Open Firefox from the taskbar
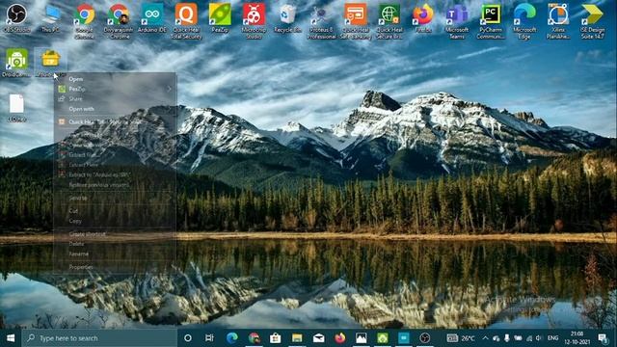 tap(340, 338)
